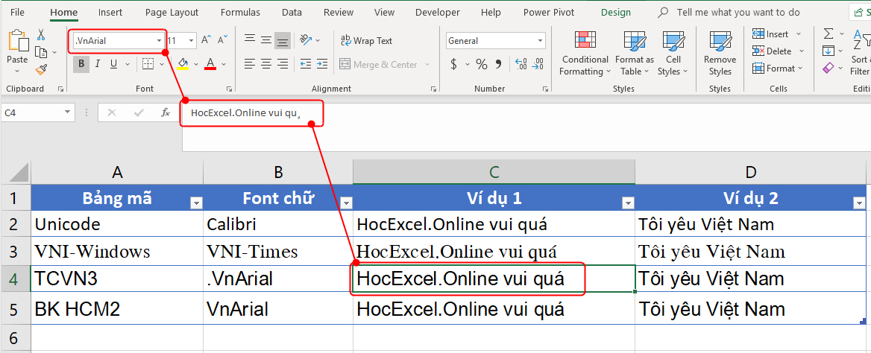Align text left
The image size is (871, 353).
pyautogui.click(x=250, y=64)
